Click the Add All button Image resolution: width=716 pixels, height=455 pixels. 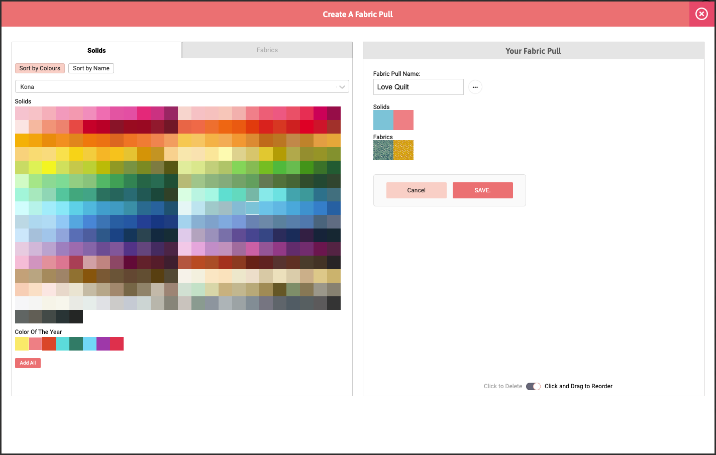pos(28,363)
